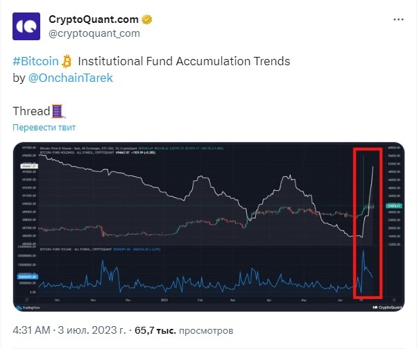
Task: Click the TradingView logo on chart
Action: [x=28, y=307]
